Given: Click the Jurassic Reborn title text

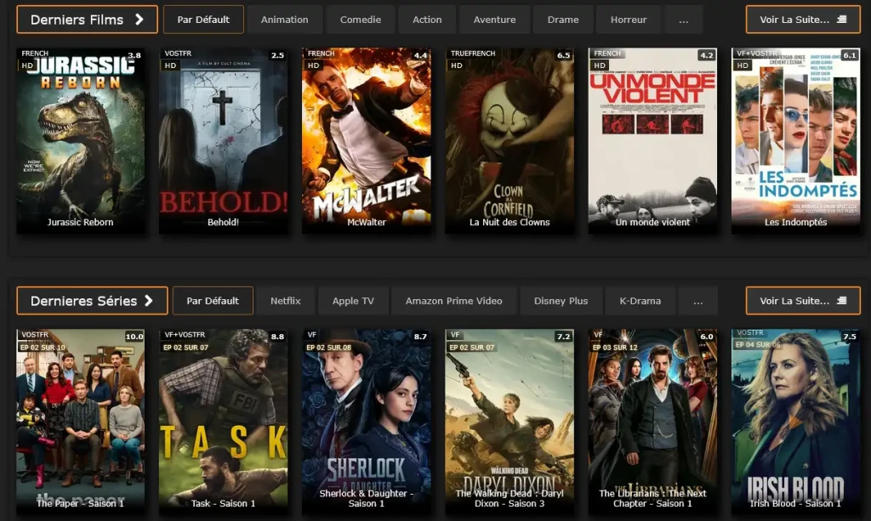Looking at the screenshot, I should pos(81,222).
